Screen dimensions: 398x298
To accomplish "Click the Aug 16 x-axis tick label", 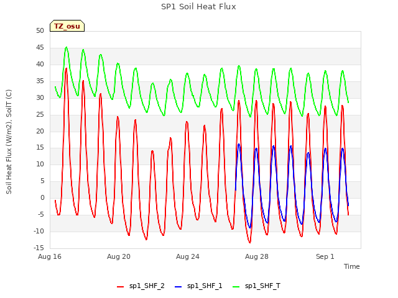I will 50,256.
